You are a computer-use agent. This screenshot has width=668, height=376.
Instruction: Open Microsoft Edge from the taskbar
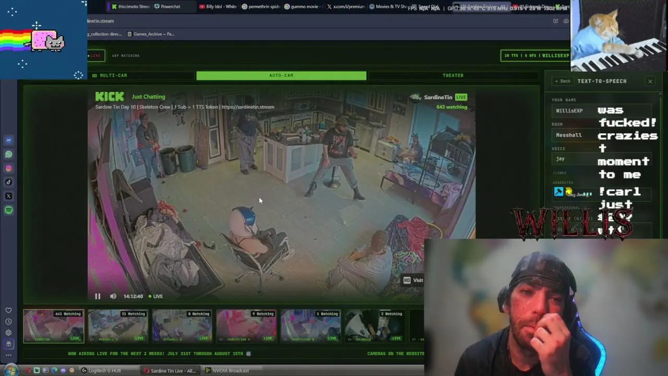point(54,371)
